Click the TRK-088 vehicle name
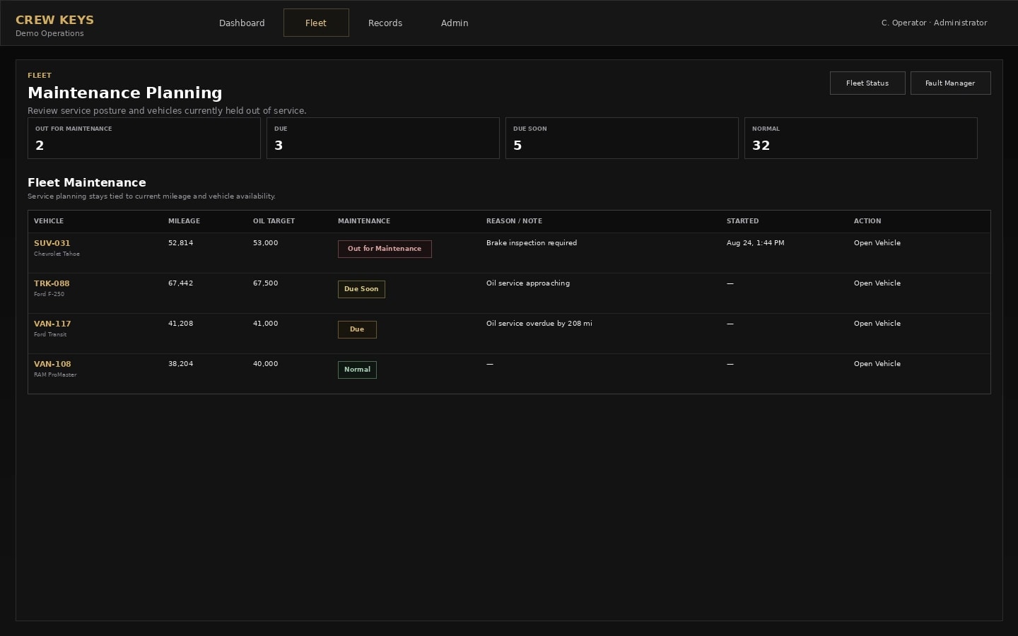 52,283
